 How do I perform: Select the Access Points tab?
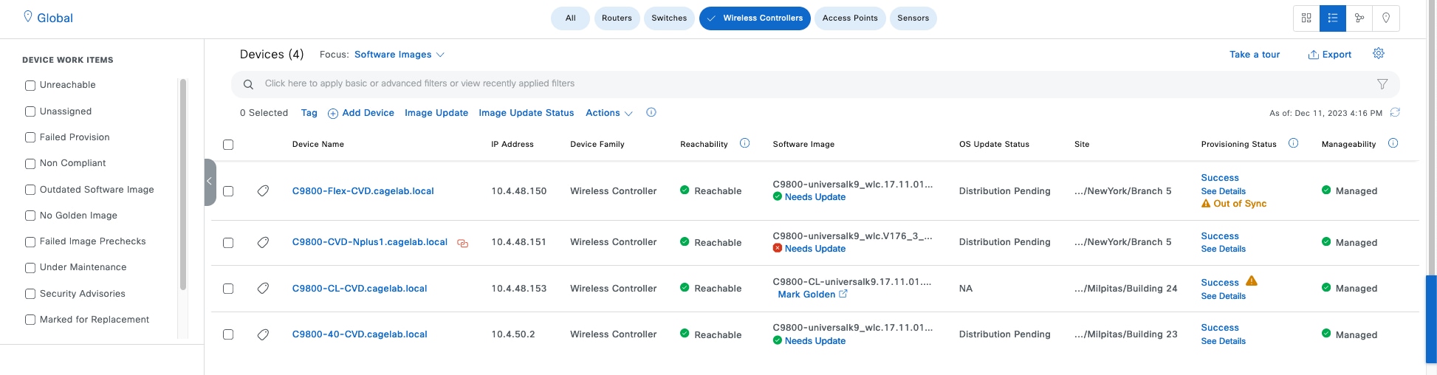click(850, 18)
